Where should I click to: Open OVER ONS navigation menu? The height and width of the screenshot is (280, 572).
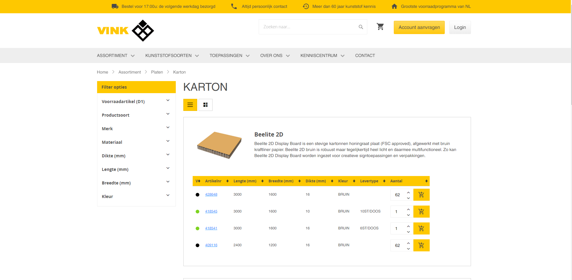tap(275, 55)
